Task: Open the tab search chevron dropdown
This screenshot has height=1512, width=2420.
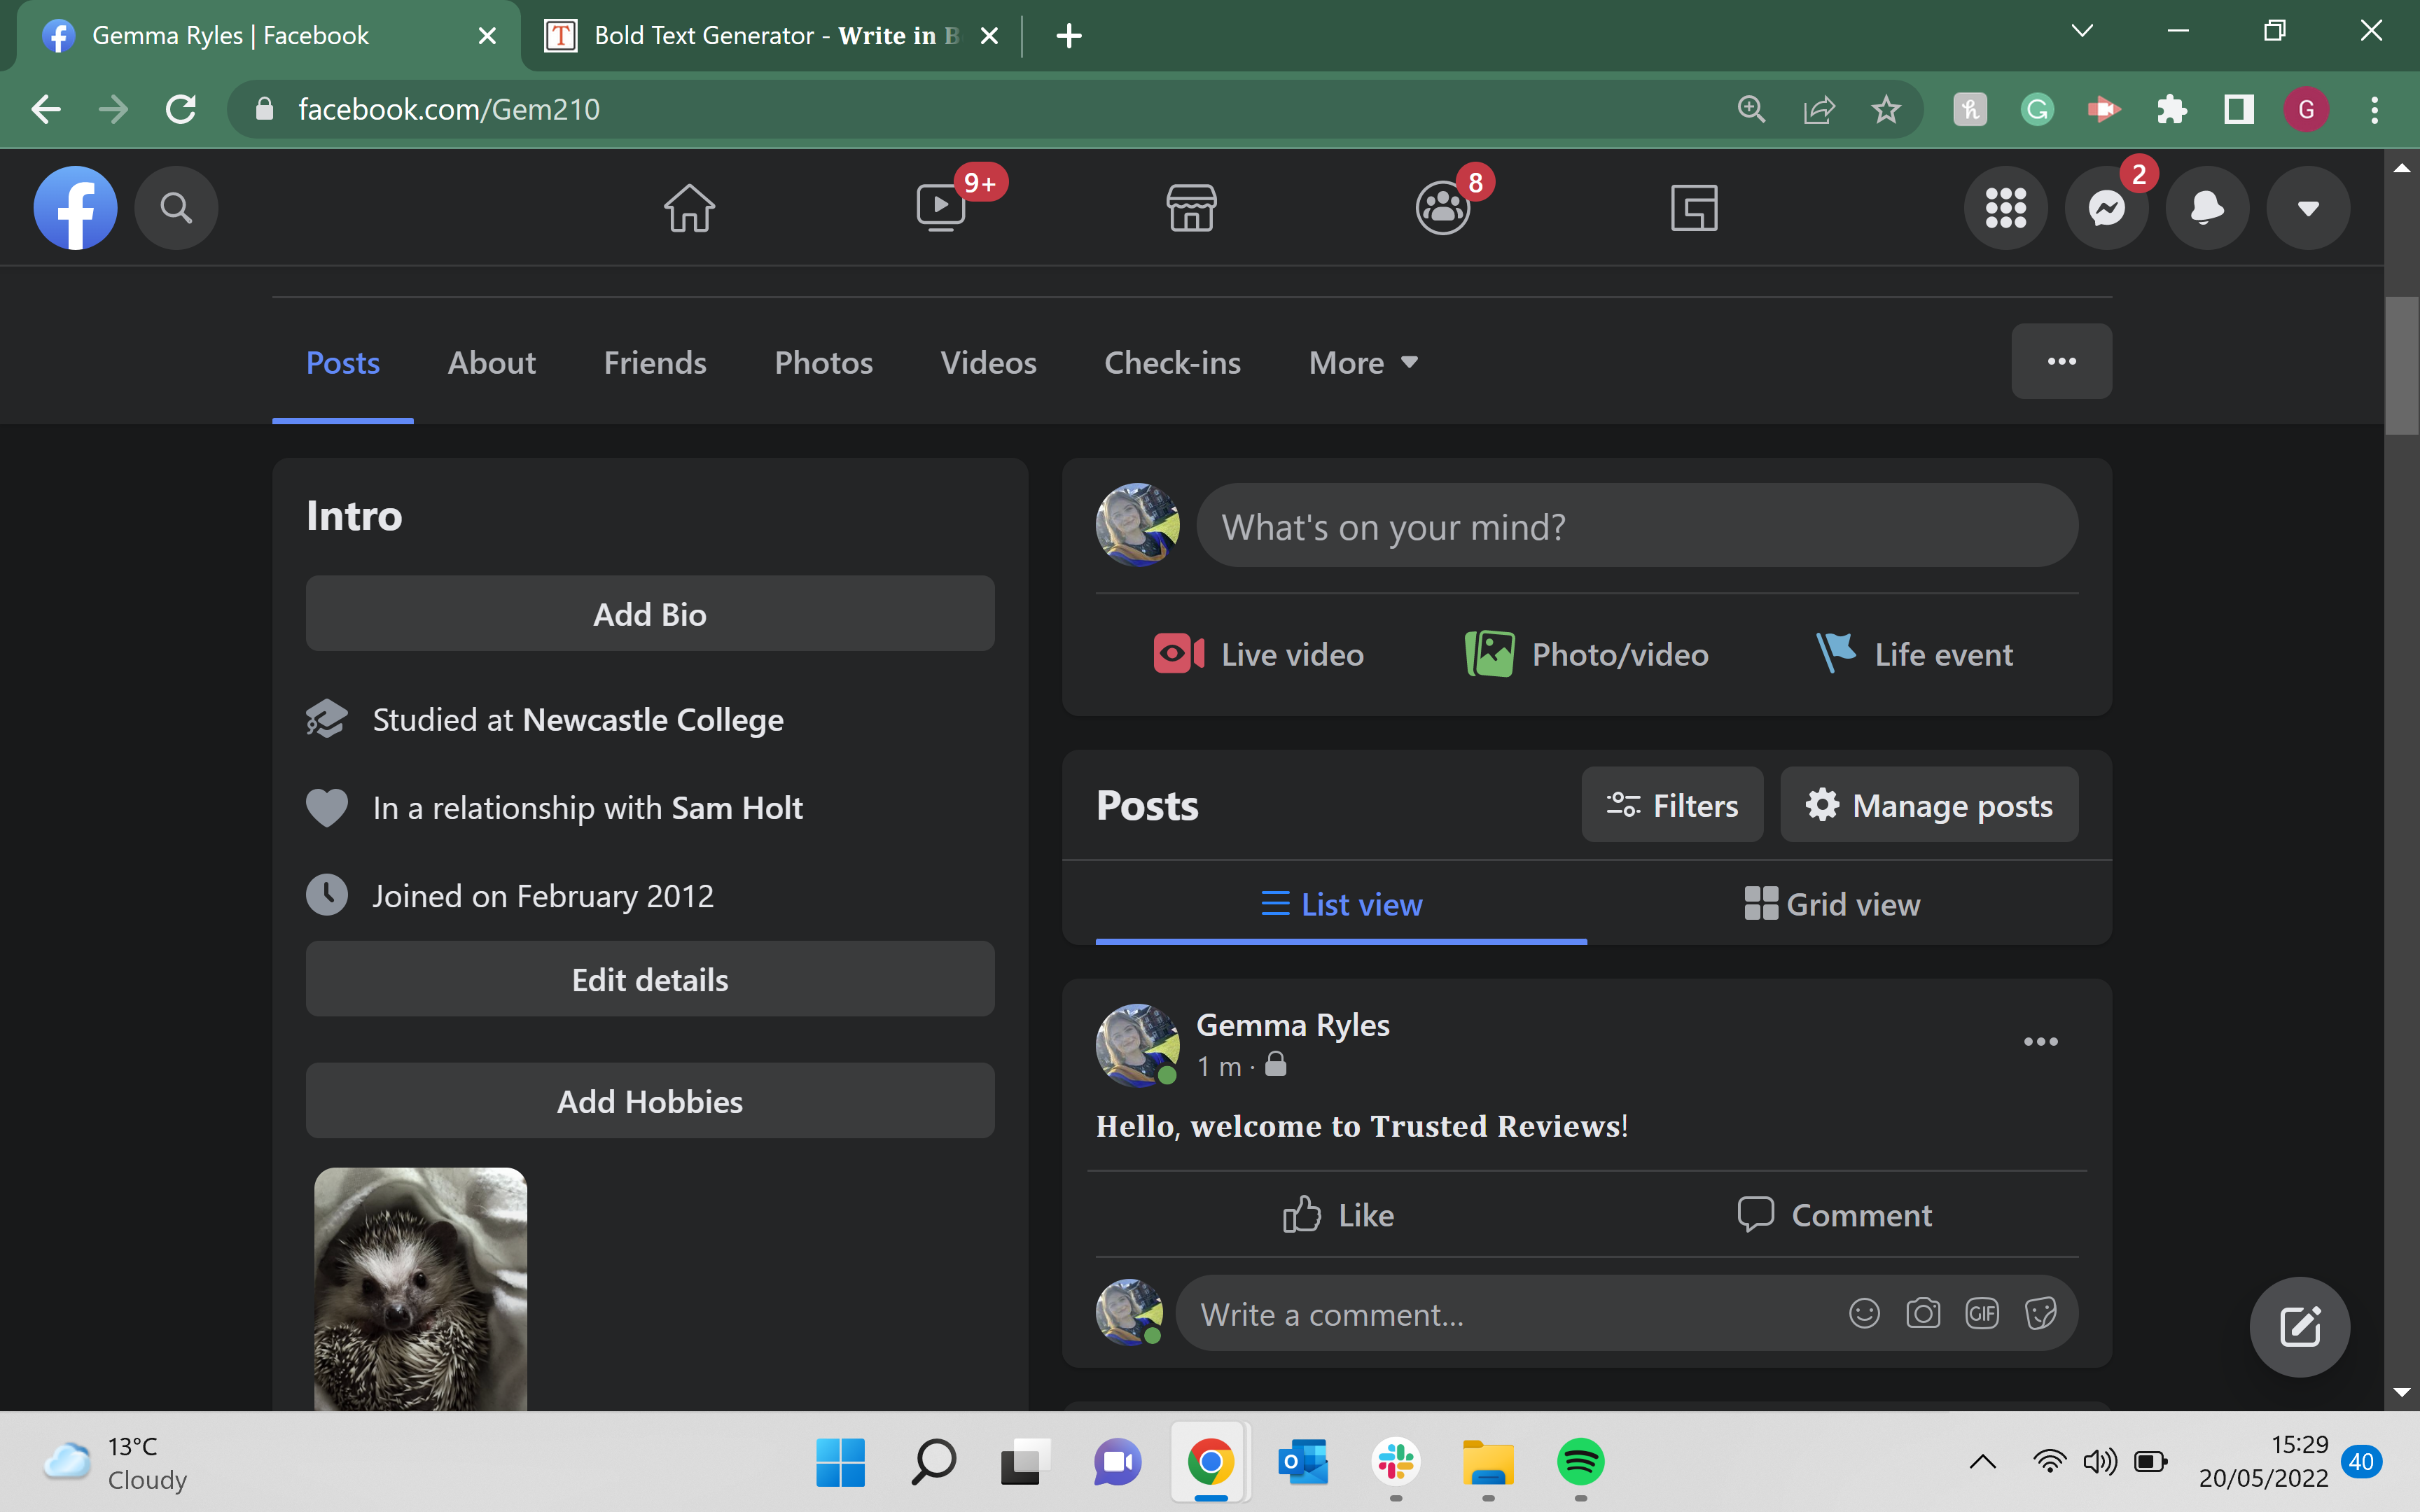Action: [2082, 31]
